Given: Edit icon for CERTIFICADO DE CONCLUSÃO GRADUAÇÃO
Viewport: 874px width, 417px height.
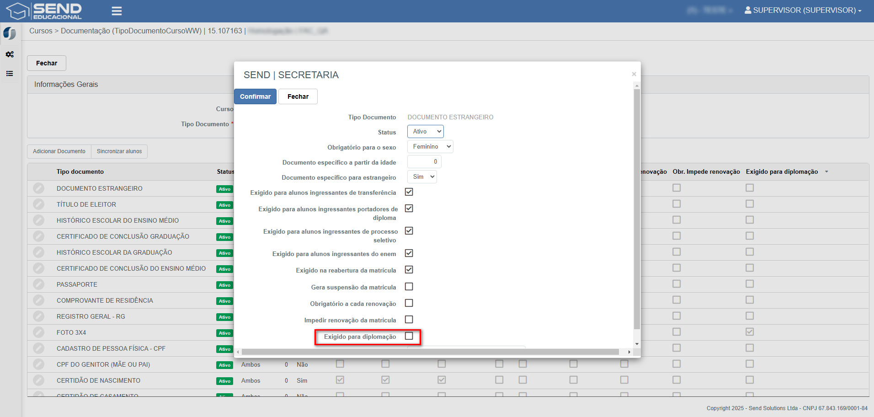Looking at the screenshot, I should coord(39,236).
